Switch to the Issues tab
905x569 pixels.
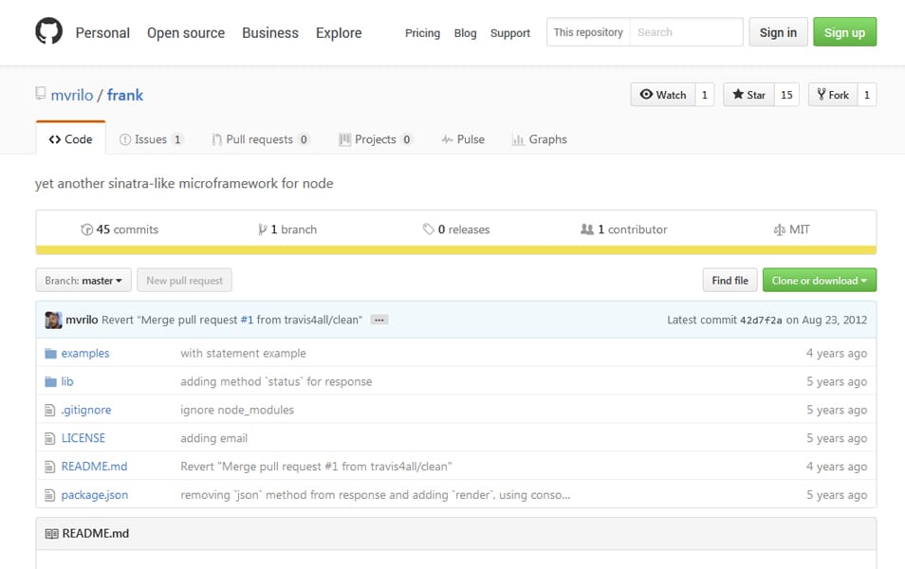coord(151,139)
